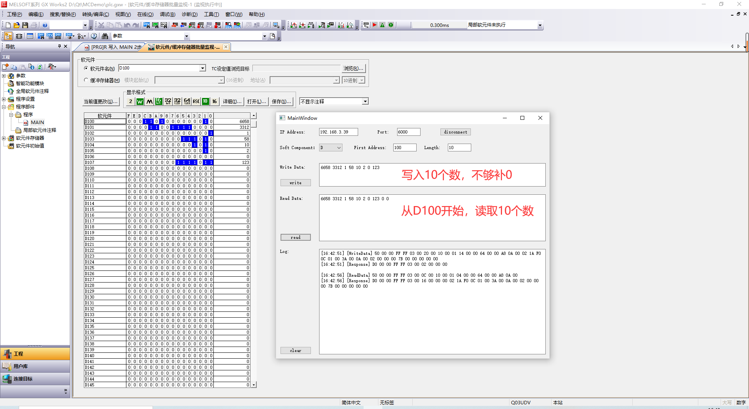Click the paste clipboard icon

[118, 25]
